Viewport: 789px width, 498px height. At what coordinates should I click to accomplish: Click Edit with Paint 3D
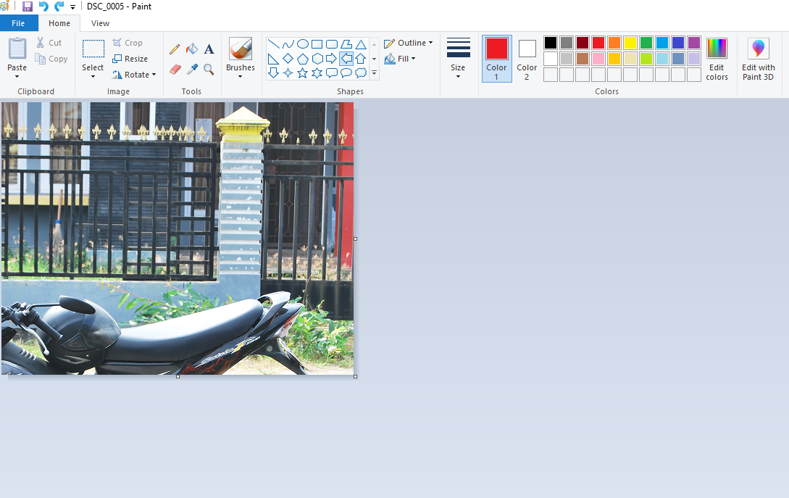(x=758, y=59)
